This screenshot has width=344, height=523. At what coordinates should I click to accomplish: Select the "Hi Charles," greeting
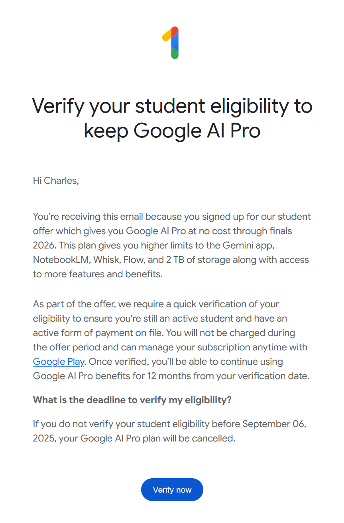[56, 181]
